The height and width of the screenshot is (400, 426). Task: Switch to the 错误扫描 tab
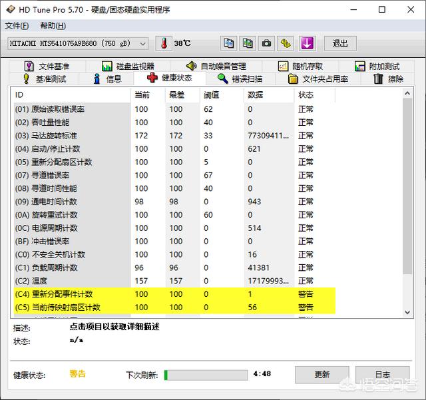pos(240,79)
